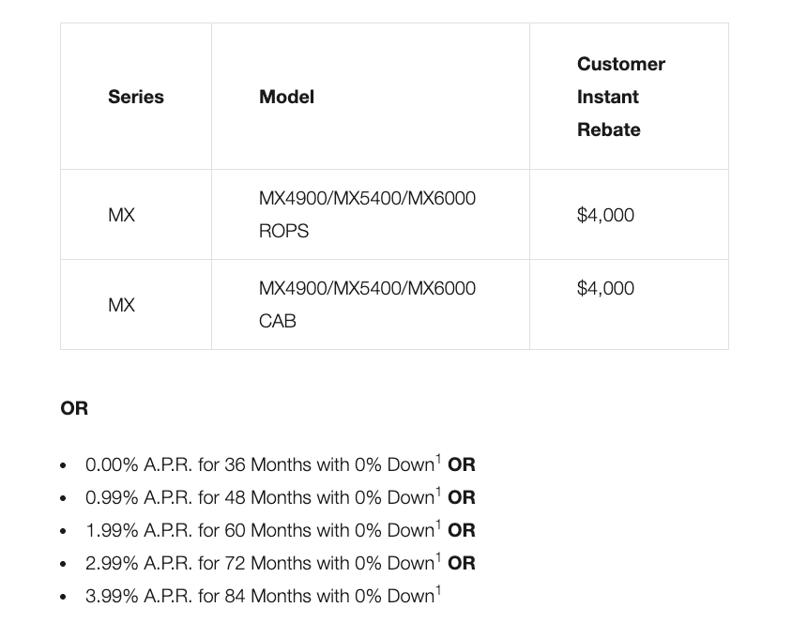
Task: Select the 0.99% A.P.R. for 48 Months offer
Action: coord(259,497)
